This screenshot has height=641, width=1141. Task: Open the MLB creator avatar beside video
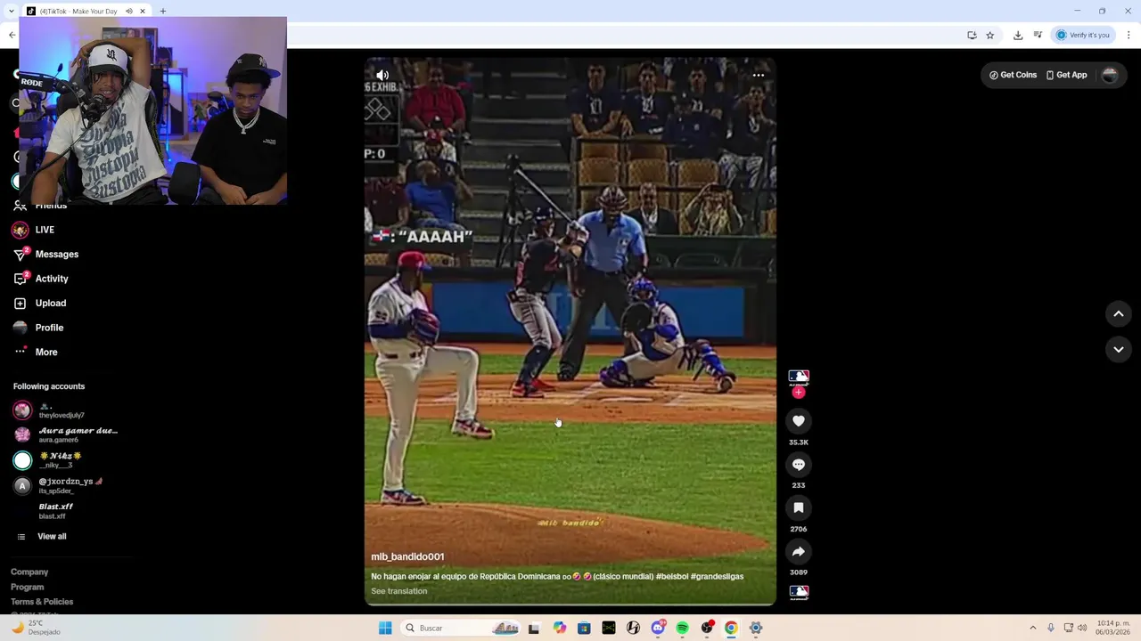pos(799,377)
